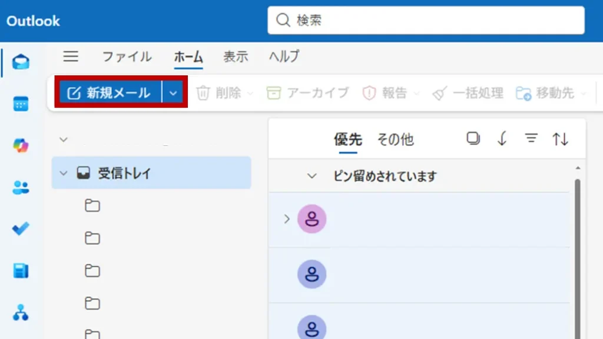Open the ファイル menu tab

[x=127, y=56]
